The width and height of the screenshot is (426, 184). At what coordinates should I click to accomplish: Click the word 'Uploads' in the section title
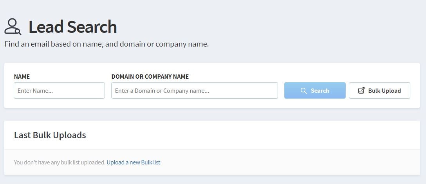tap(69, 135)
